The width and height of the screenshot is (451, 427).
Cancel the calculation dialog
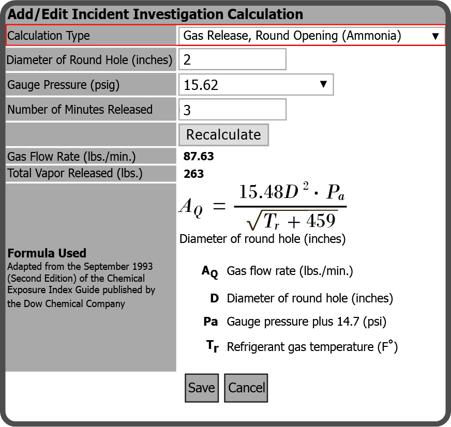246,388
